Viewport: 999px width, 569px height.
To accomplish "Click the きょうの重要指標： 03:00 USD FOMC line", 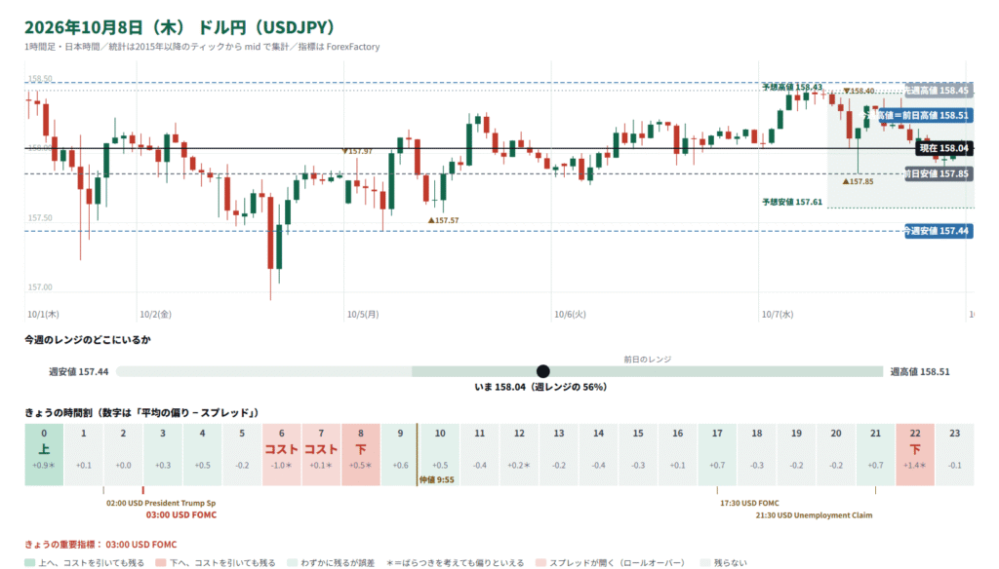I will coord(100,545).
